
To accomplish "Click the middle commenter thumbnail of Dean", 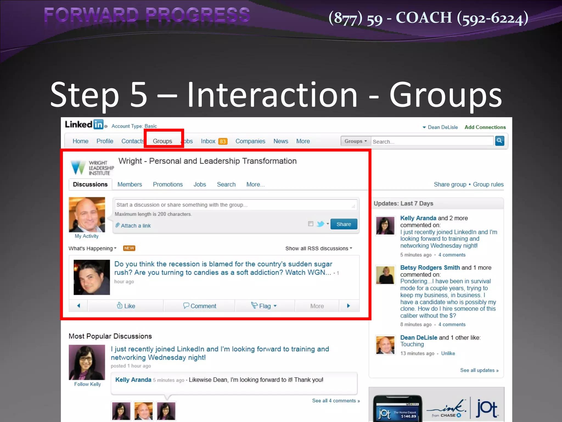I will (144, 411).
